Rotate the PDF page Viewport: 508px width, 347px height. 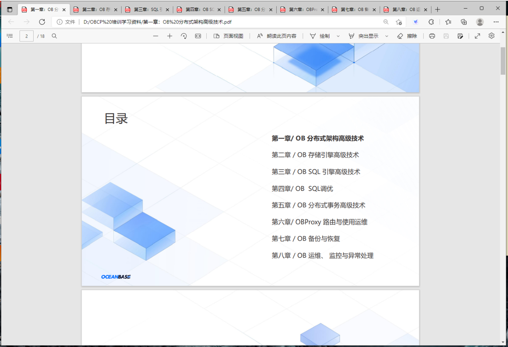pos(184,36)
